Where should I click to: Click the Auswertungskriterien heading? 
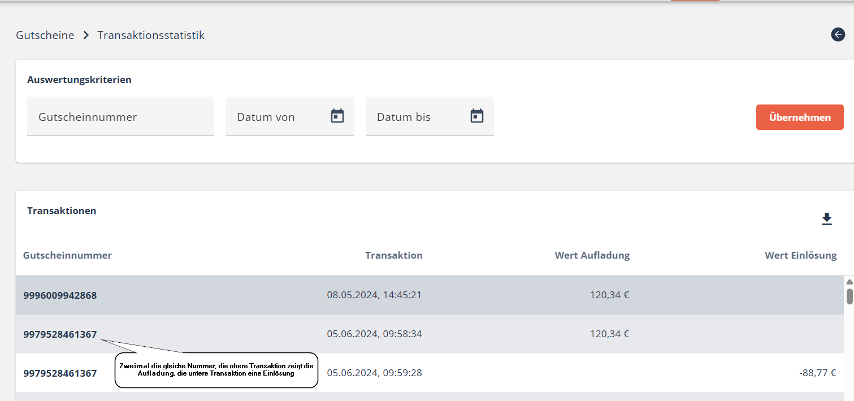pos(79,80)
